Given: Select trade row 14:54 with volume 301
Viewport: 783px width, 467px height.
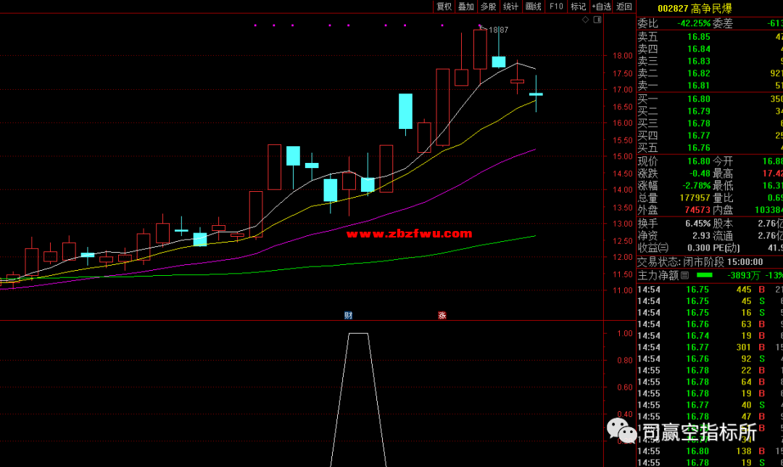Looking at the screenshot, I should [x=710, y=348].
